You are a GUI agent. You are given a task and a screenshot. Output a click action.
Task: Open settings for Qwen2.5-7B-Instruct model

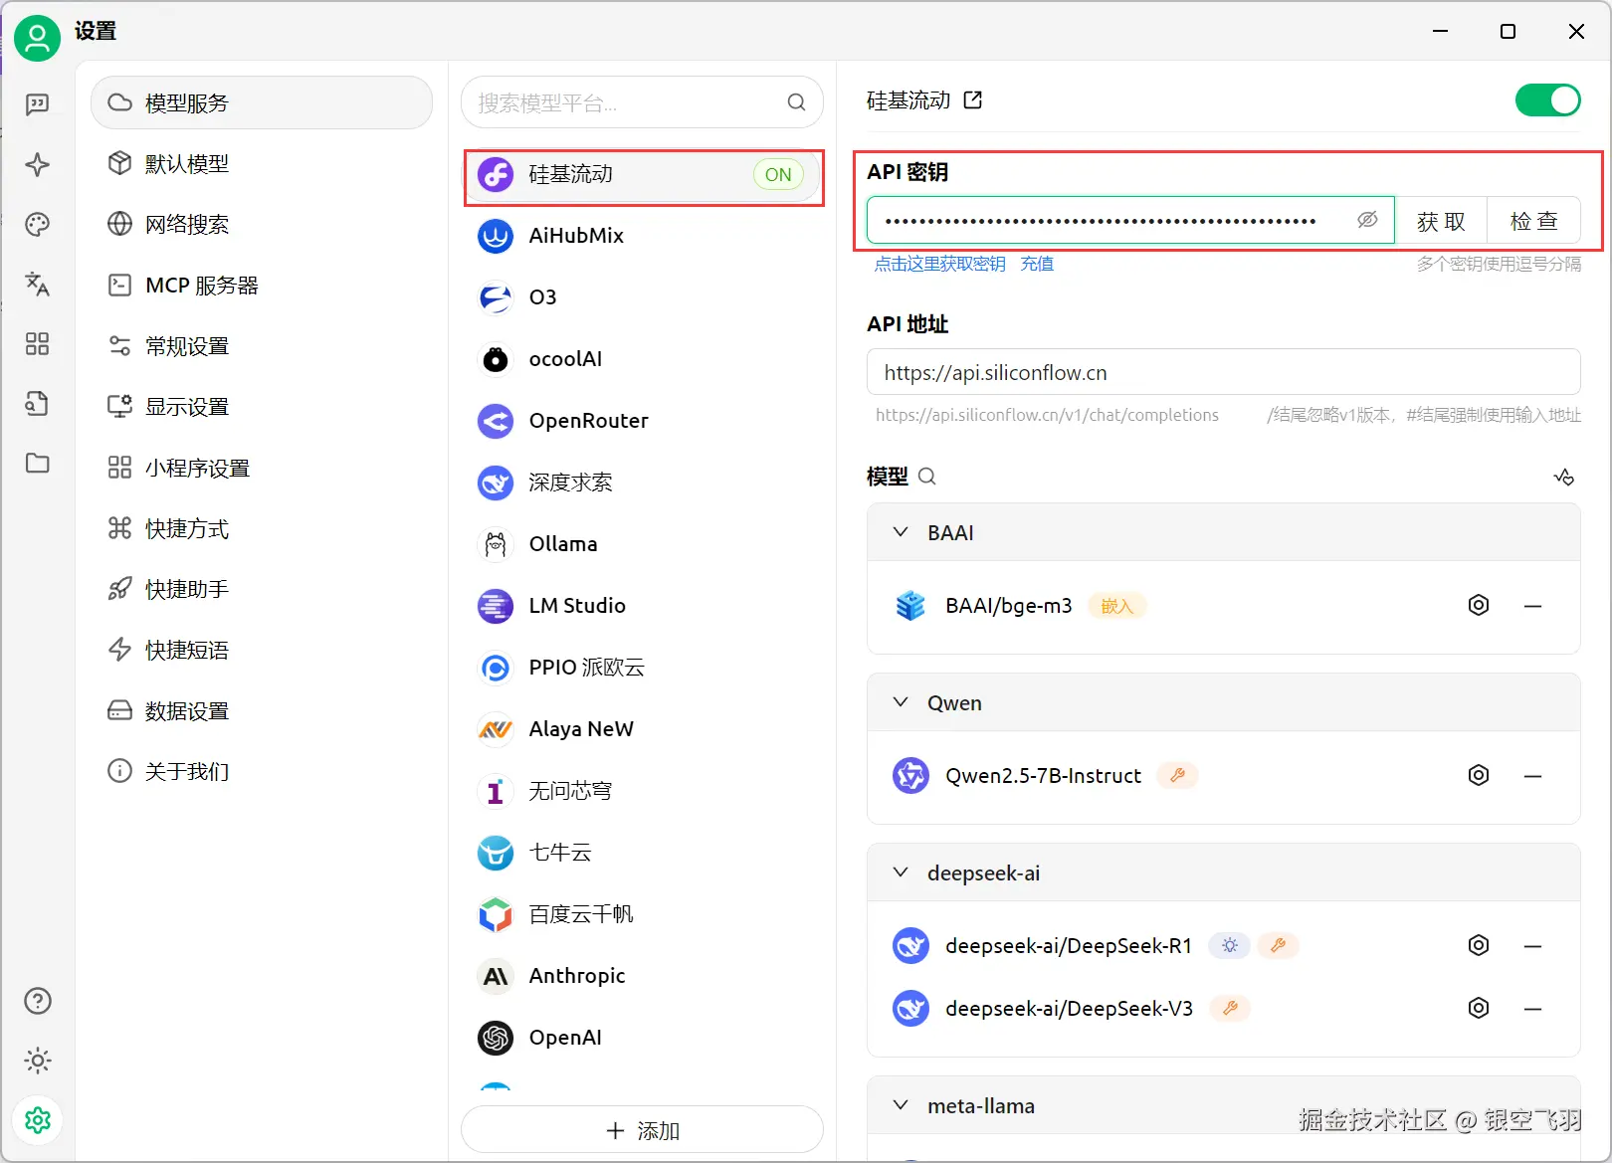pyautogui.click(x=1479, y=775)
